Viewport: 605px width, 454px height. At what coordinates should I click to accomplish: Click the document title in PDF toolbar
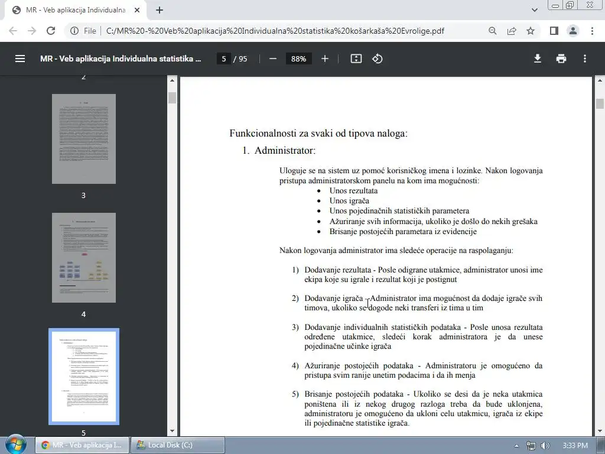pyautogui.click(x=121, y=59)
